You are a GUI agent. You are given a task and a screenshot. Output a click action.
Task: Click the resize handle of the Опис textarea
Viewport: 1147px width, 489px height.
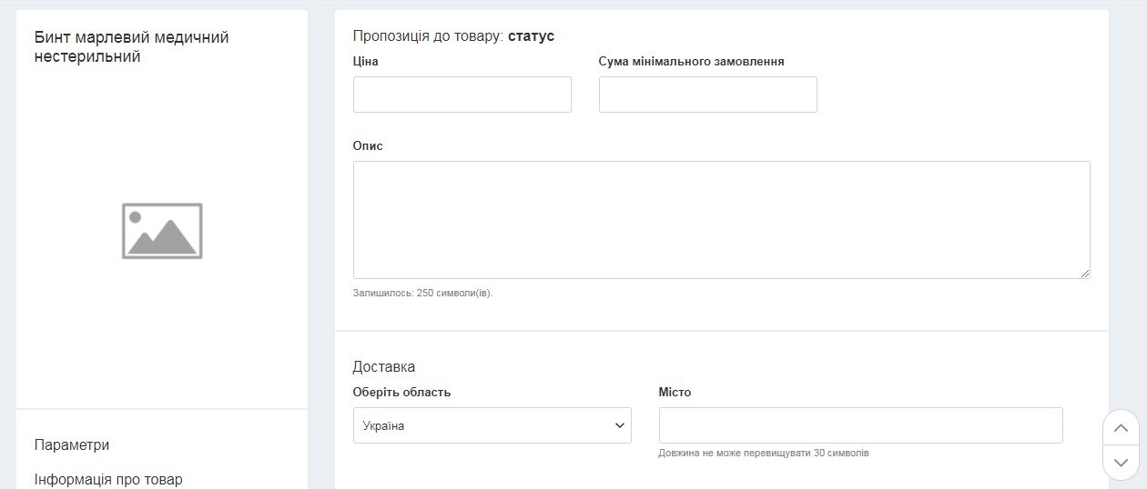click(x=1084, y=273)
